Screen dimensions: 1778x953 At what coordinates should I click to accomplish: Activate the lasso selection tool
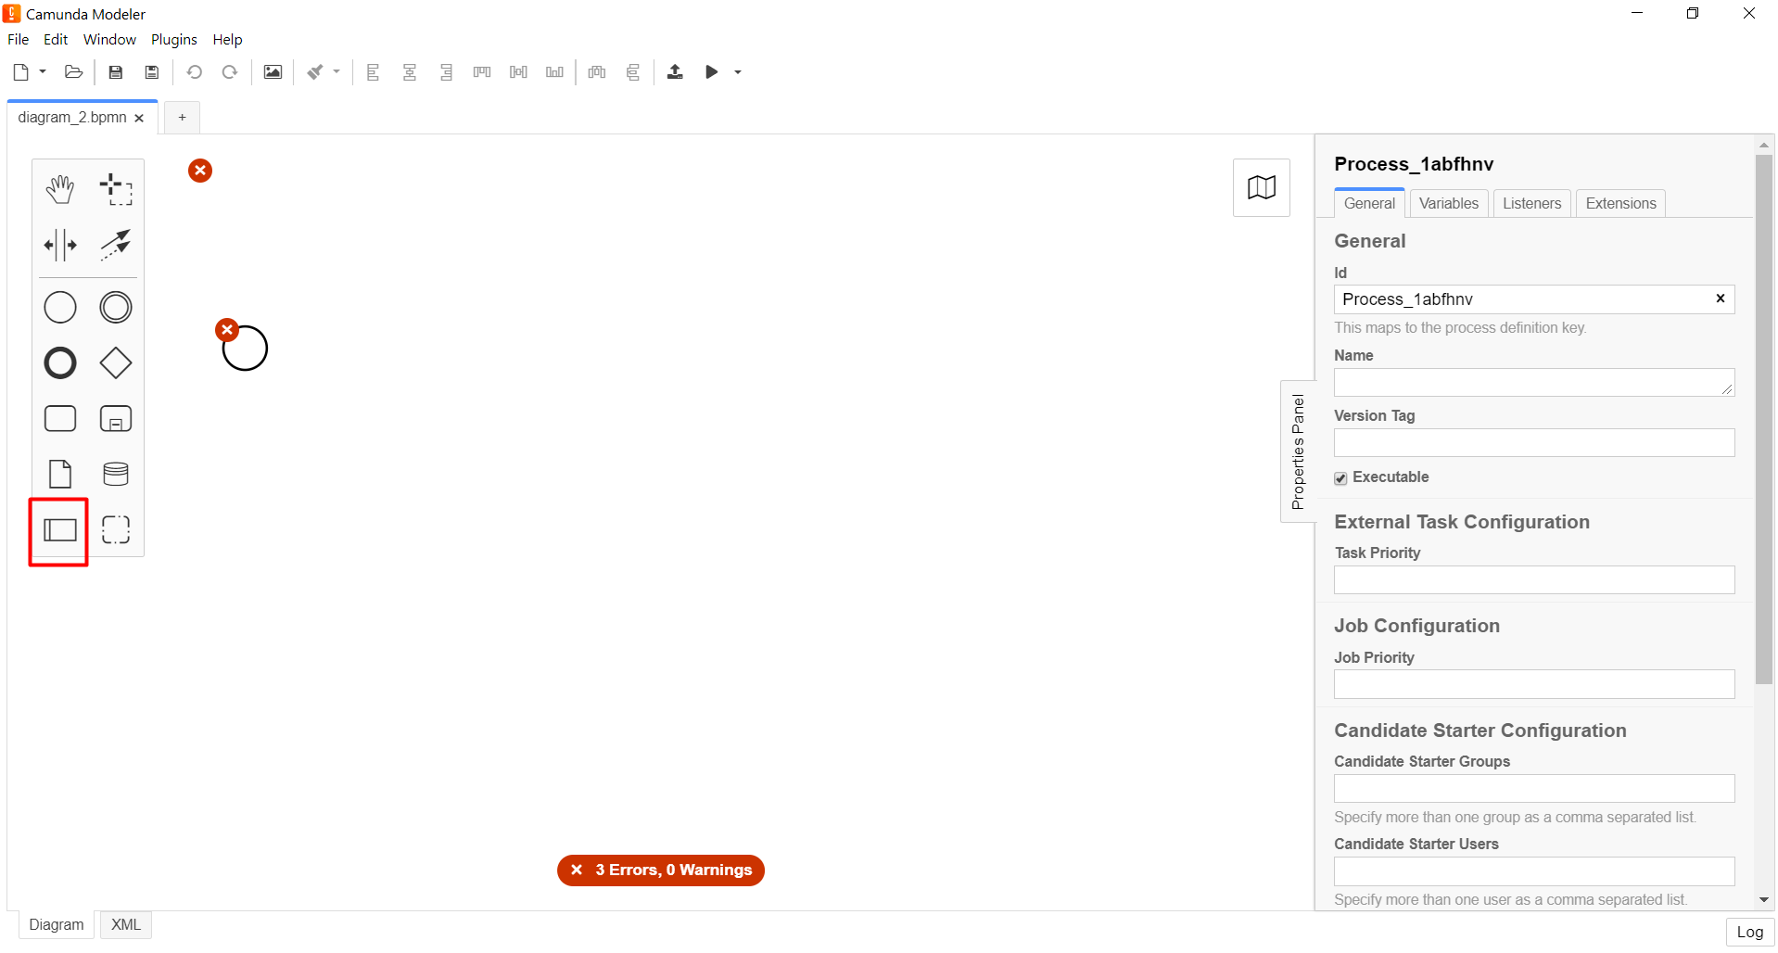(116, 189)
